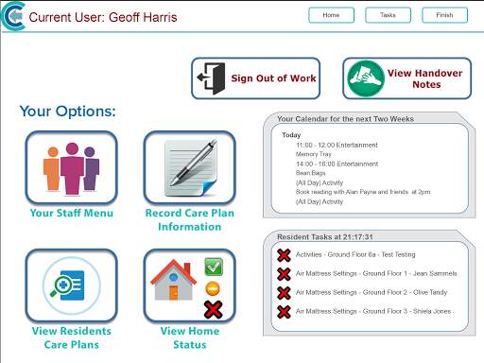Click red X beside Activities Test Testing task
The image size is (484, 363).
(284, 255)
